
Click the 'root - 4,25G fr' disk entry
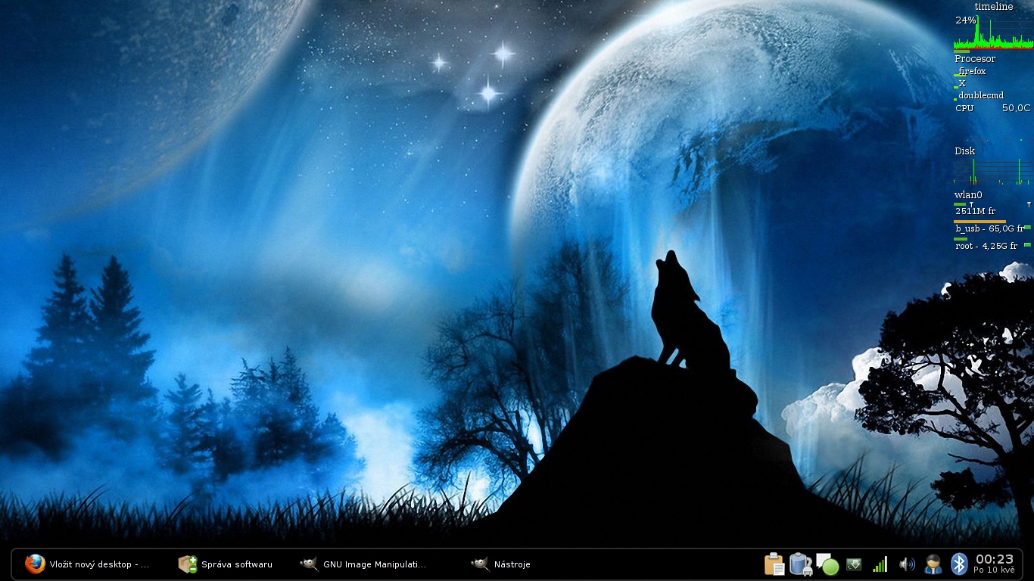coord(986,246)
